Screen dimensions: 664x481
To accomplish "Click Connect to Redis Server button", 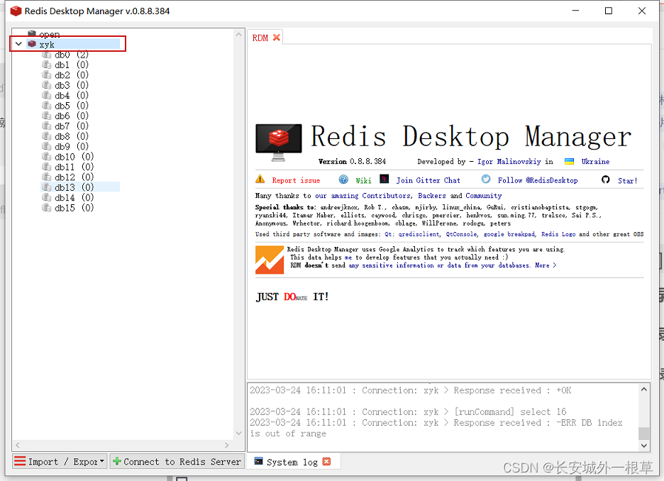I will [x=177, y=461].
